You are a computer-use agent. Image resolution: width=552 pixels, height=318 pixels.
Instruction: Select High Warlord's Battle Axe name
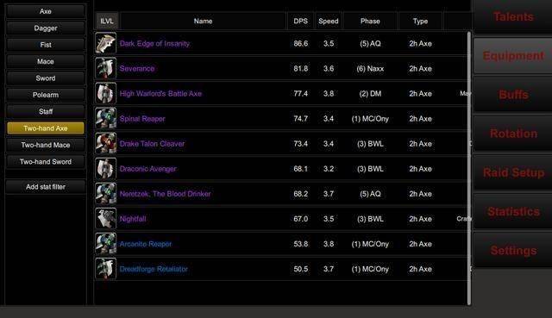(x=160, y=94)
